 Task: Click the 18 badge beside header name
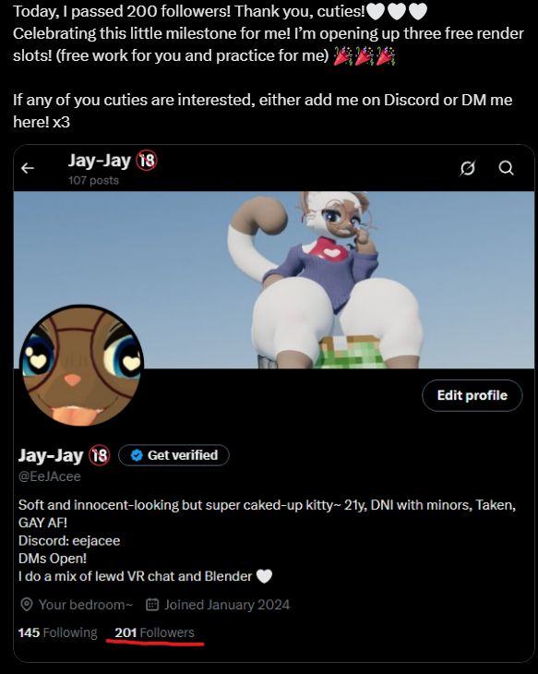(147, 161)
